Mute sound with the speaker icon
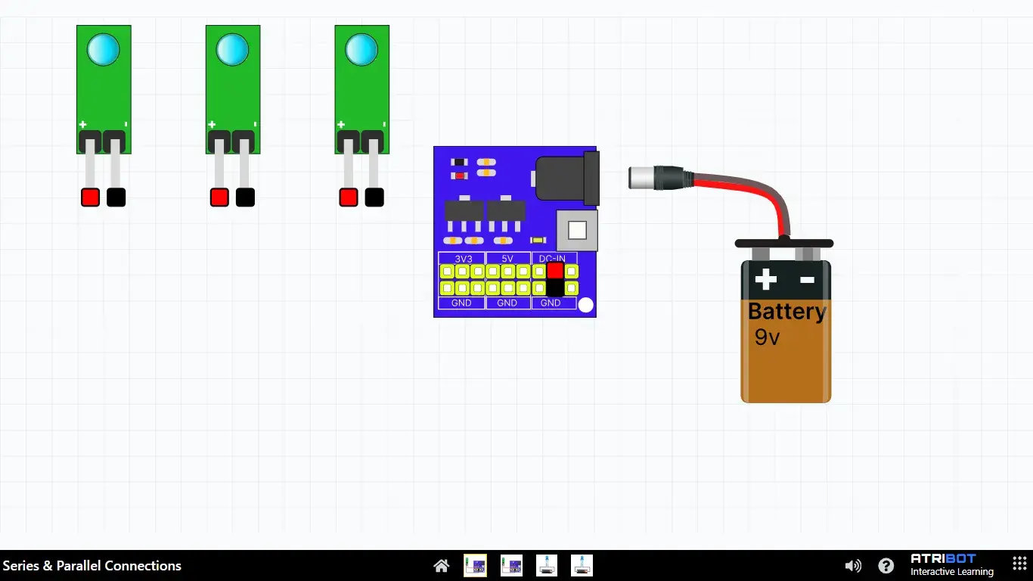1033x581 pixels. point(853,566)
